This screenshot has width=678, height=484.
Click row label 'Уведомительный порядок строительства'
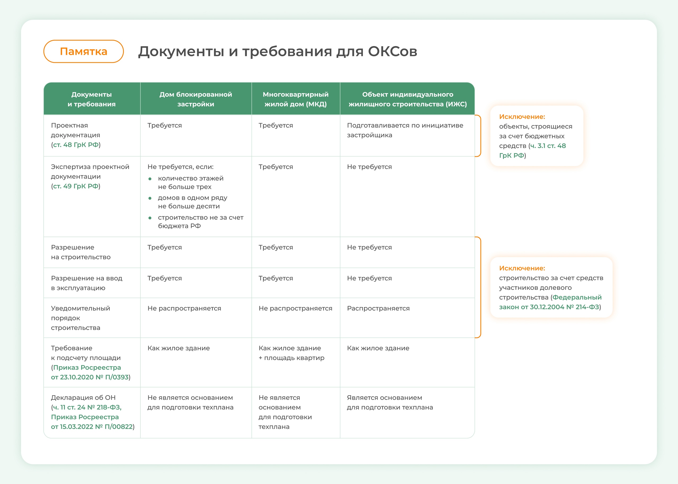[81, 318]
